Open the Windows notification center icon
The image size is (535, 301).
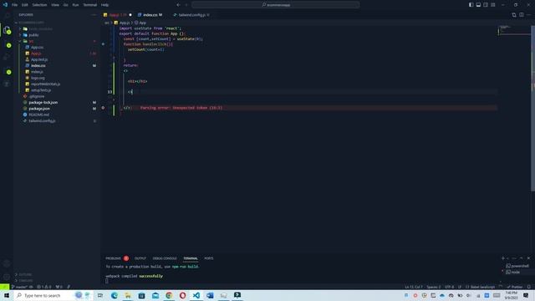click(526, 295)
